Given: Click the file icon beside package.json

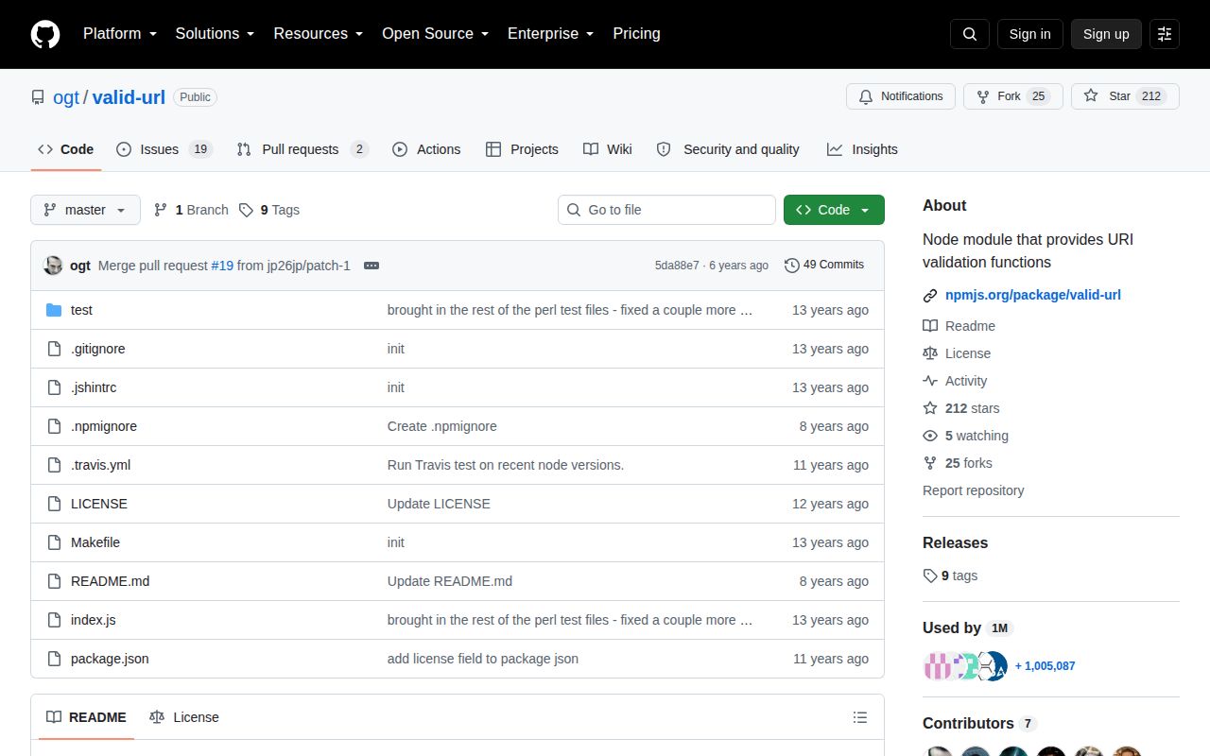Looking at the screenshot, I should point(54,659).
